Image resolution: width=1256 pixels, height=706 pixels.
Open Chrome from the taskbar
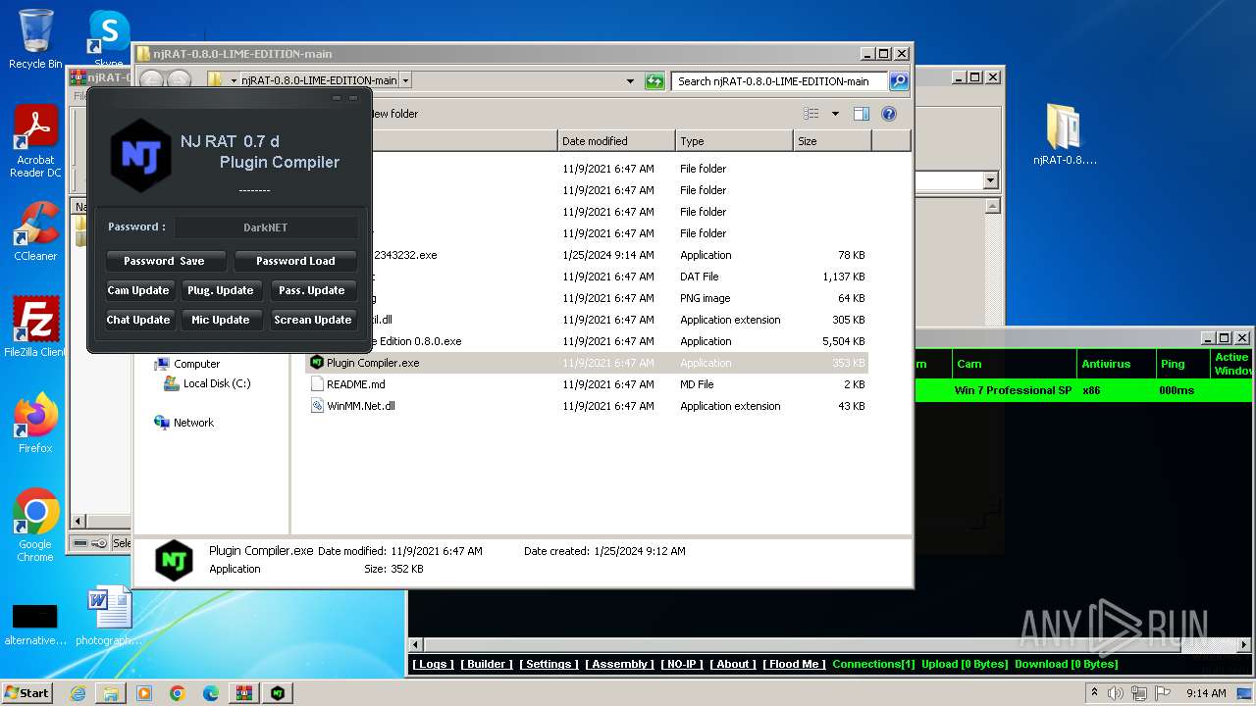[178, 693]
